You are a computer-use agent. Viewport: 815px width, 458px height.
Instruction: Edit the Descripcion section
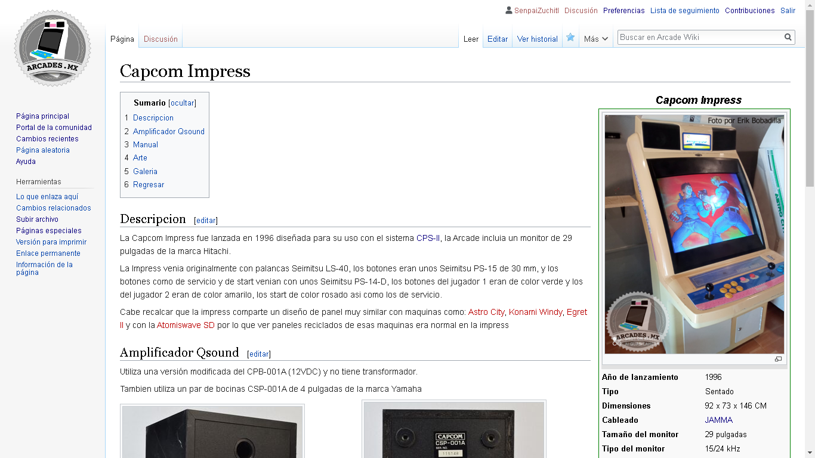click(206, 220)
